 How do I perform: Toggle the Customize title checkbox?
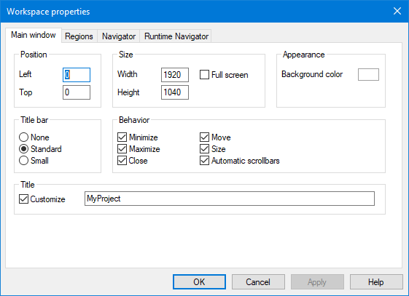(x=24, y=199)
